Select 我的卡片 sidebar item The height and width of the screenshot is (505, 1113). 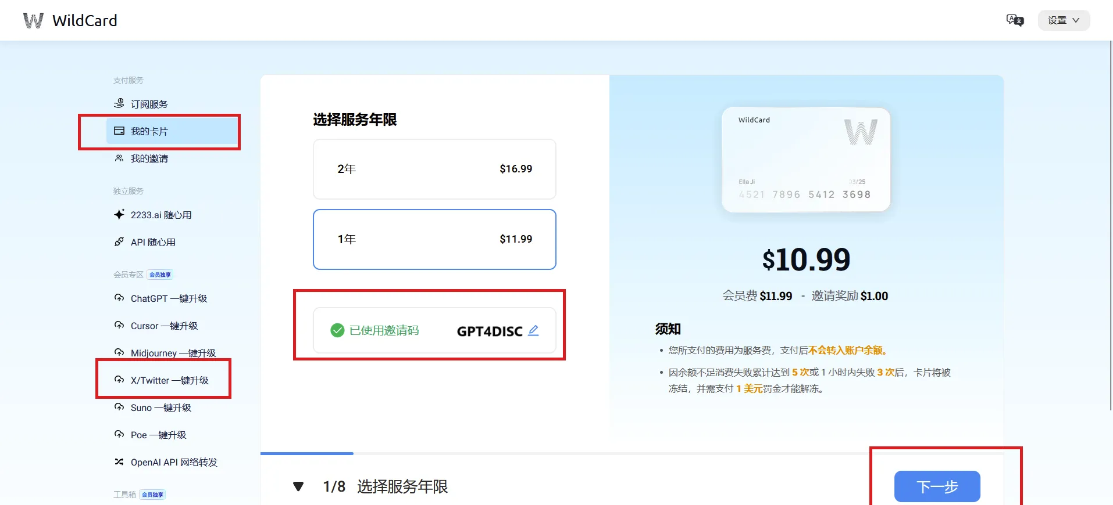pyautogui.click(x=149, y=131)
